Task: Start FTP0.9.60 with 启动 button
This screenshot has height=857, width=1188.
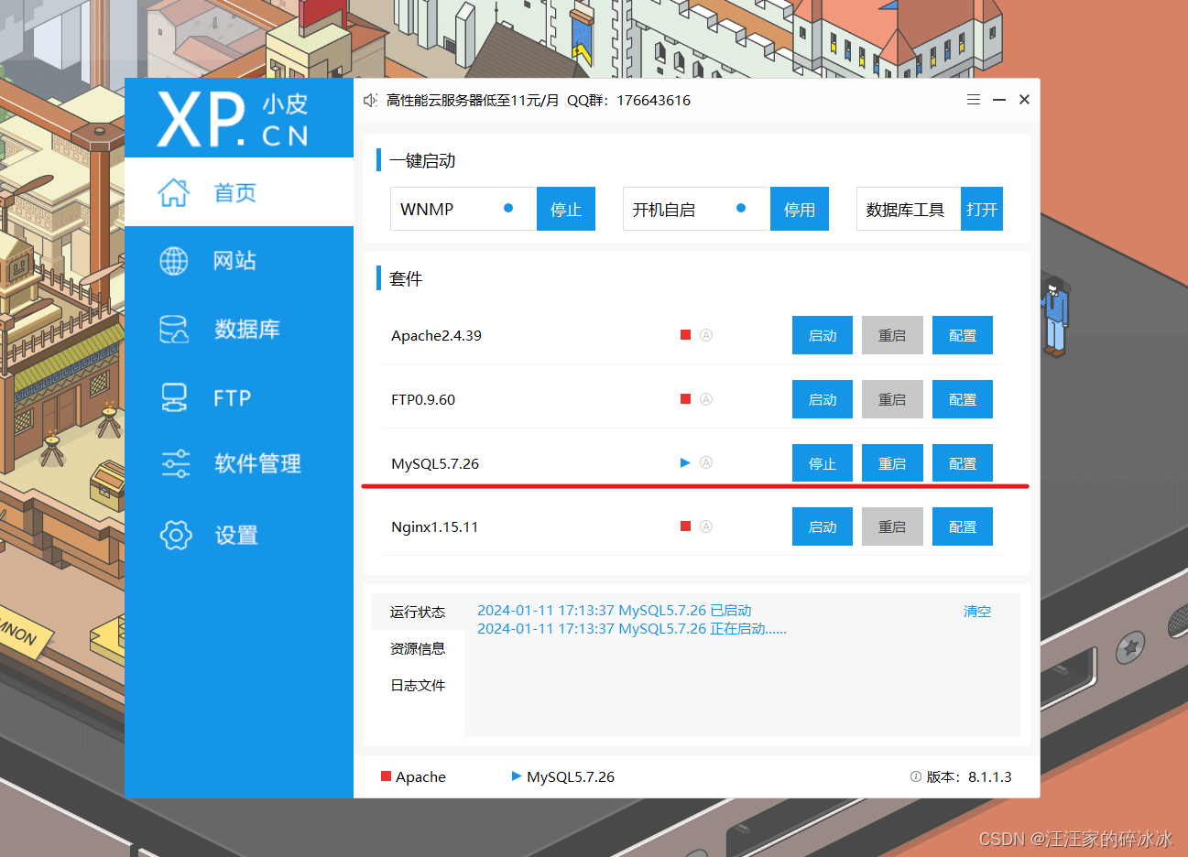Action: (x=823, y=399)
